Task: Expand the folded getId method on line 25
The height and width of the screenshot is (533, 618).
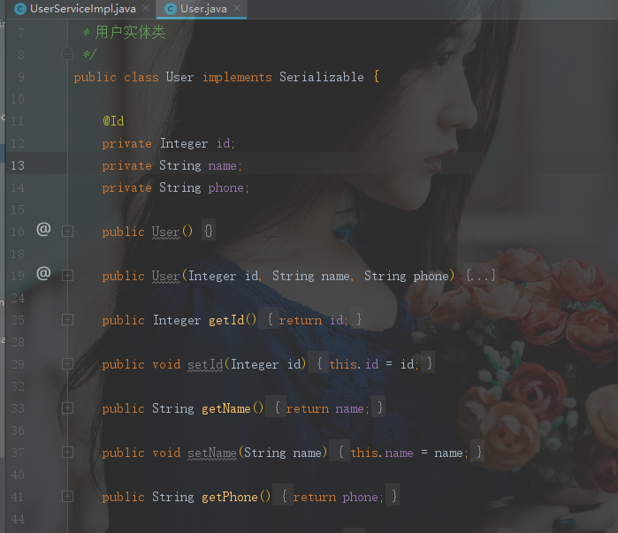Action: 67,319
